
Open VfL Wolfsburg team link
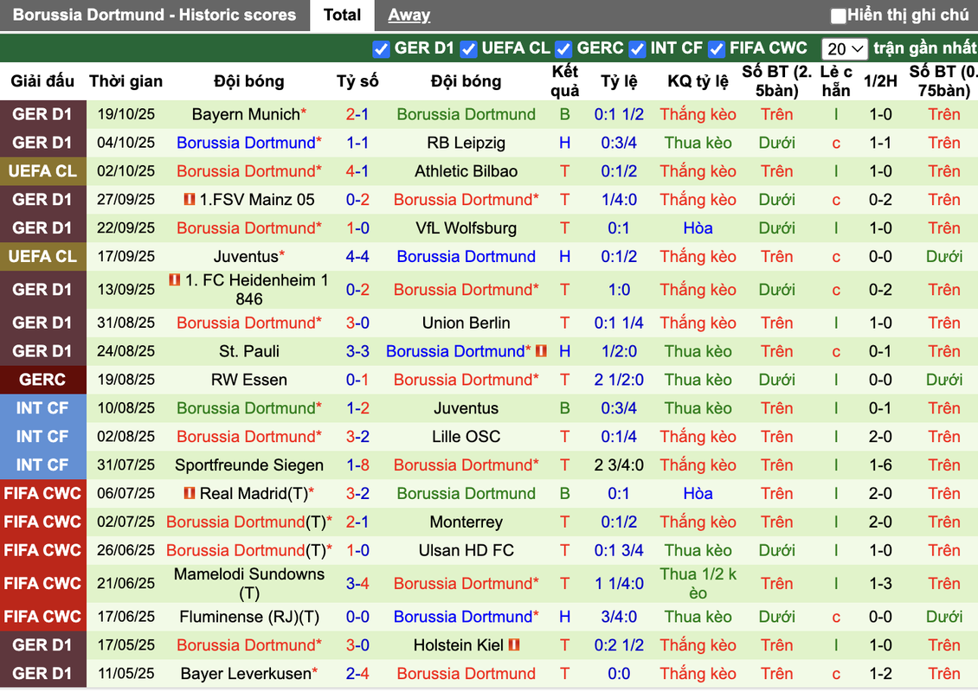pos(466,228)
